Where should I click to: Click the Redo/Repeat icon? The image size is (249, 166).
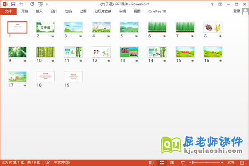pyautogui.click(x=32, y=4)
